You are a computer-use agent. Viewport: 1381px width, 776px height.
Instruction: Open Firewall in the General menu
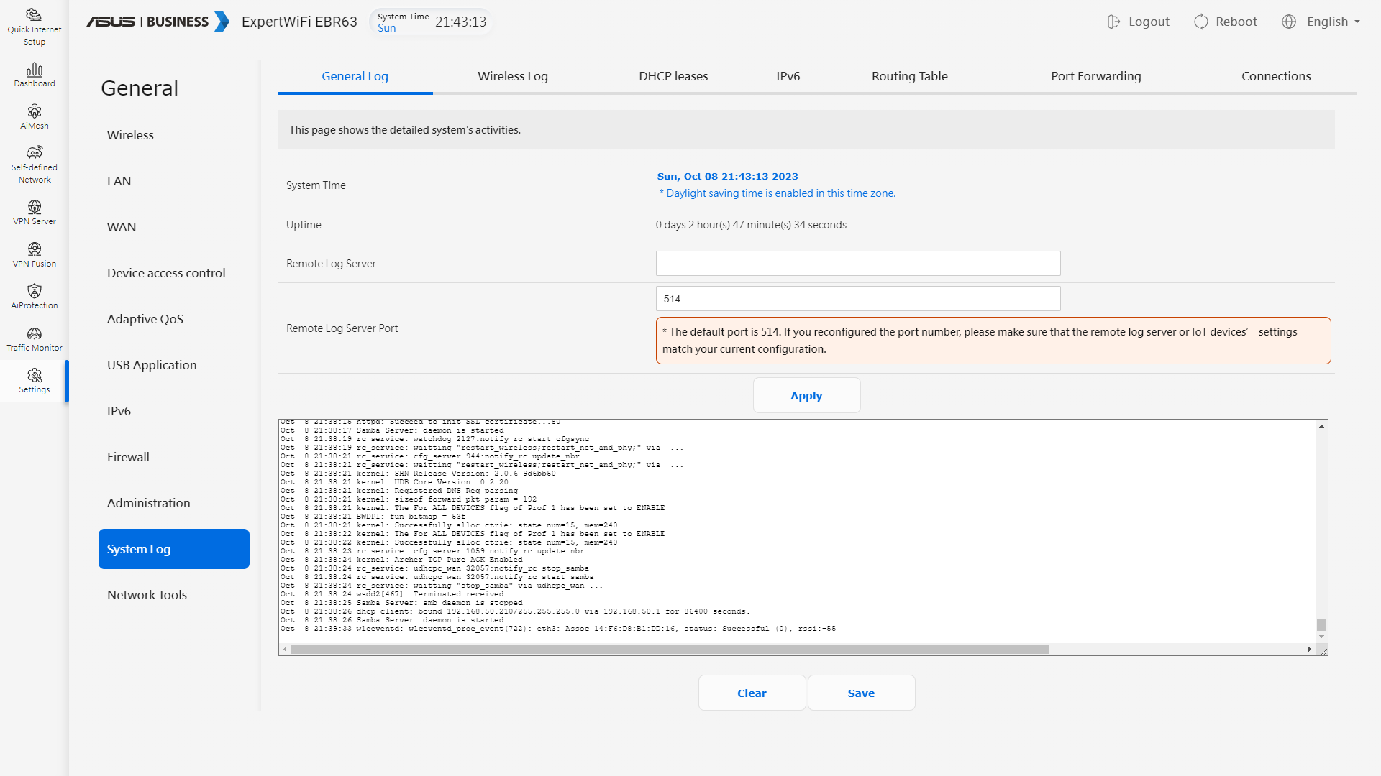128,457
